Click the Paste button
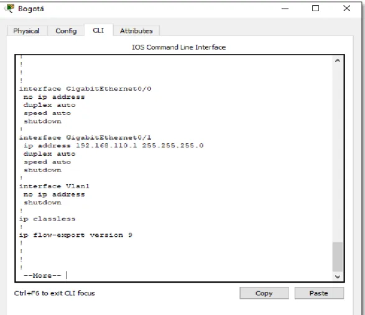This screenshot has height=315, width=365. [319, 293]
